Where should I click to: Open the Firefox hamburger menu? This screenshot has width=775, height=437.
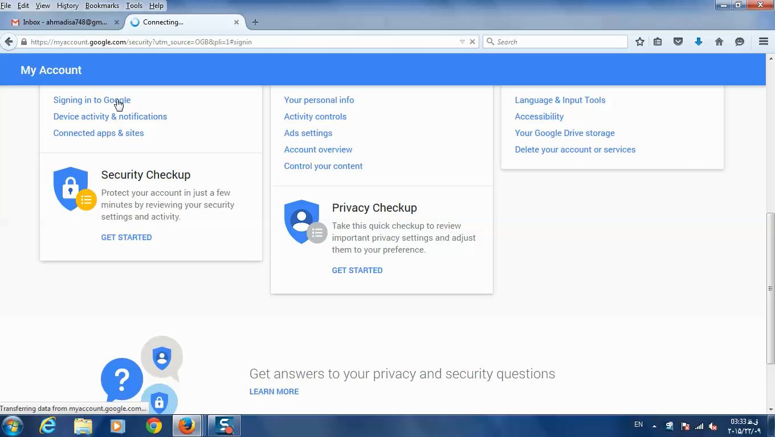pos(764,42)
